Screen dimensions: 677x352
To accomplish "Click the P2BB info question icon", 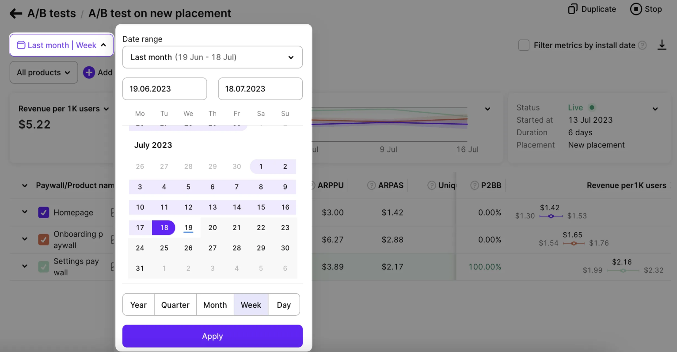I will pos(475,185).
